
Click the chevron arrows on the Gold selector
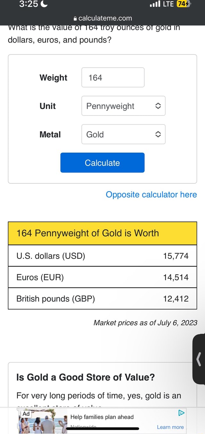pyautogui.click(x=158, y=134)
